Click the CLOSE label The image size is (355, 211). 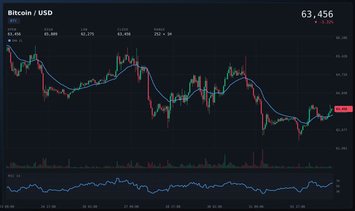(122, 29)
